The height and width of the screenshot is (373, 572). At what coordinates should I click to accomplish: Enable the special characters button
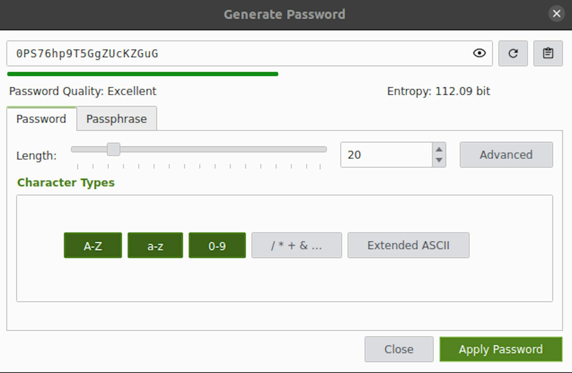(296, 245)
